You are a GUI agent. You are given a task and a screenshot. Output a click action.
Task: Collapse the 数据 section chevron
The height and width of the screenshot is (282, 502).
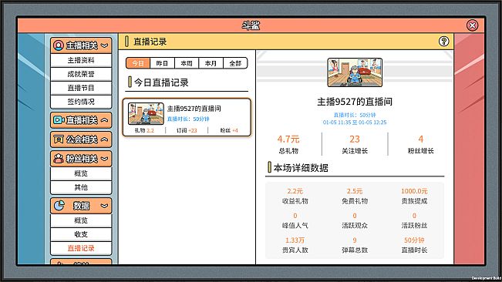pyautogui.click(x=104, y=206)
